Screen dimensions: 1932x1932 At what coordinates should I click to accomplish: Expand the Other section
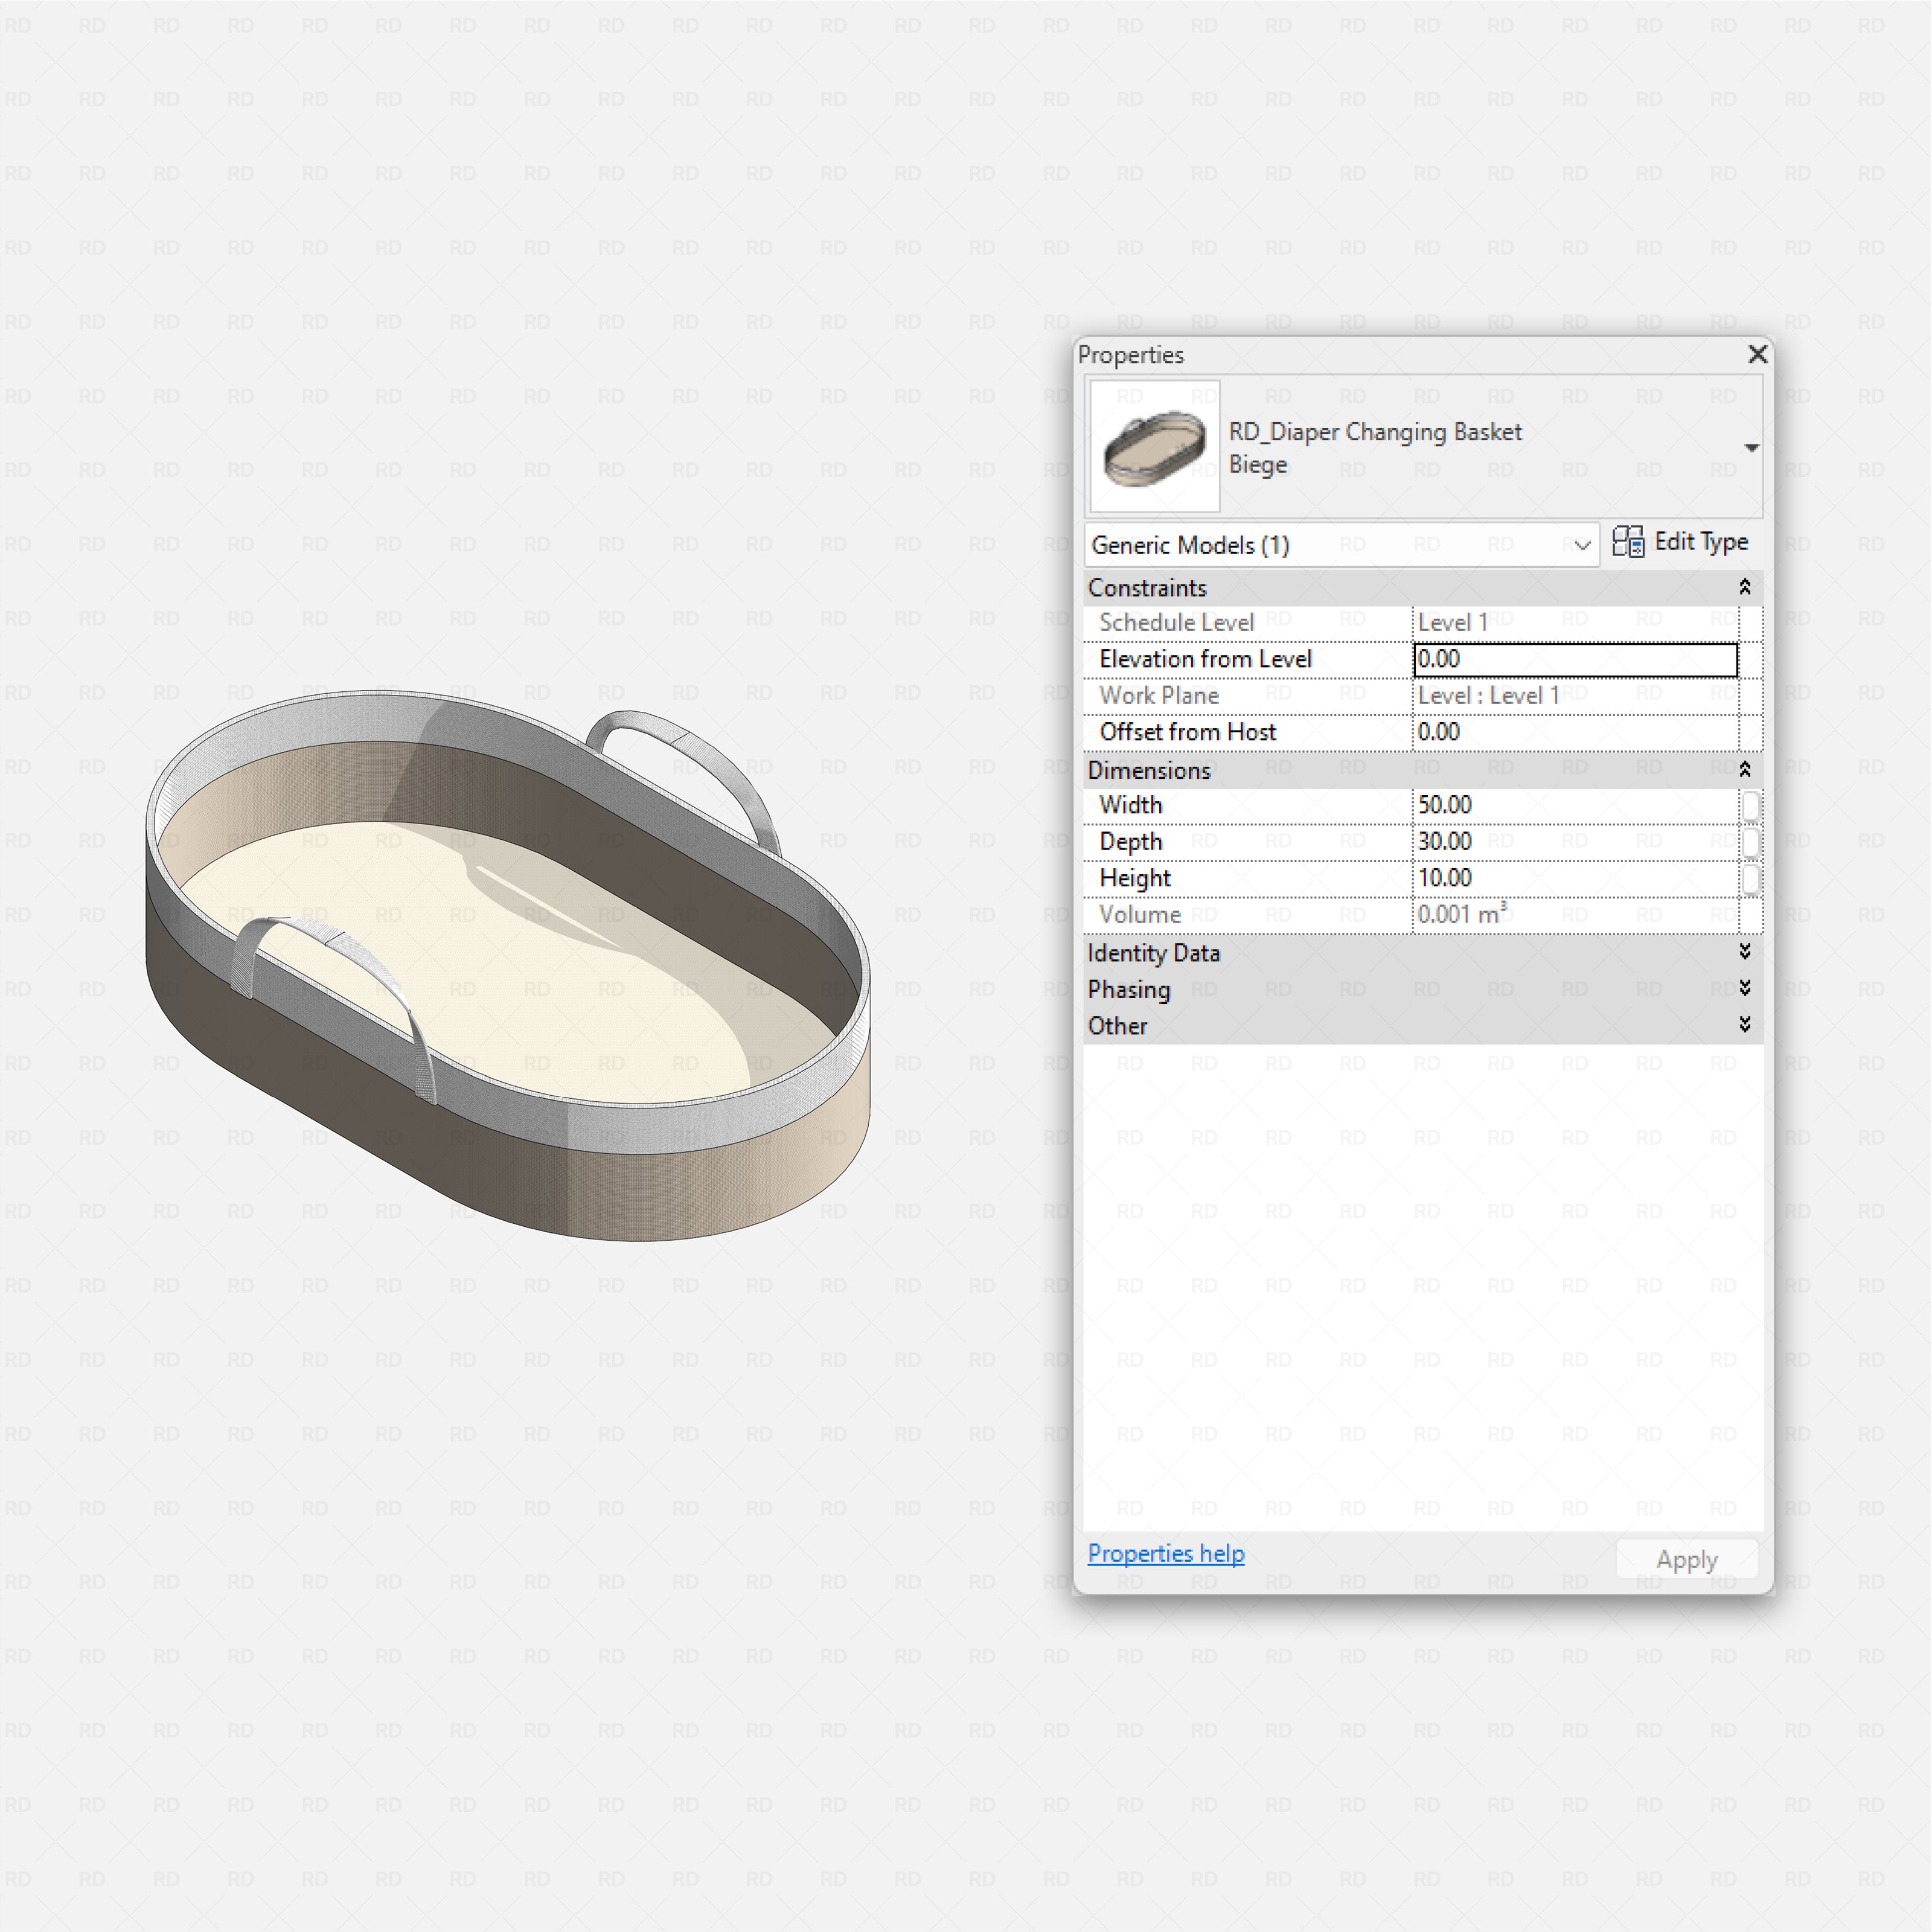1744,1024
